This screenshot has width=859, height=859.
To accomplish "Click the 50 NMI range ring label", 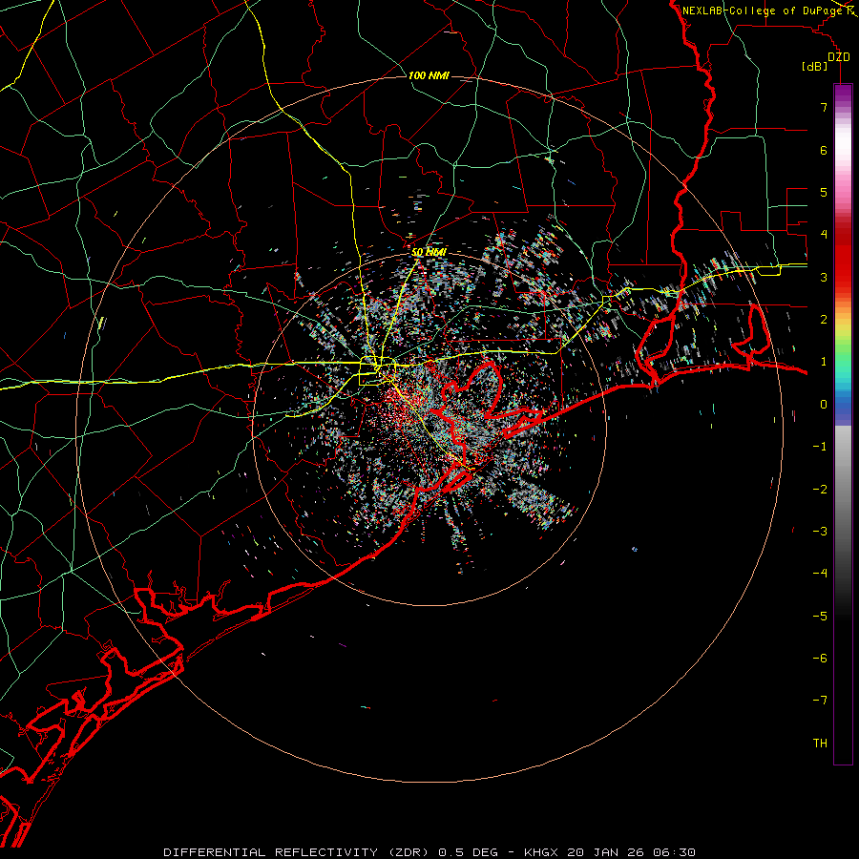I will [429, 252].
